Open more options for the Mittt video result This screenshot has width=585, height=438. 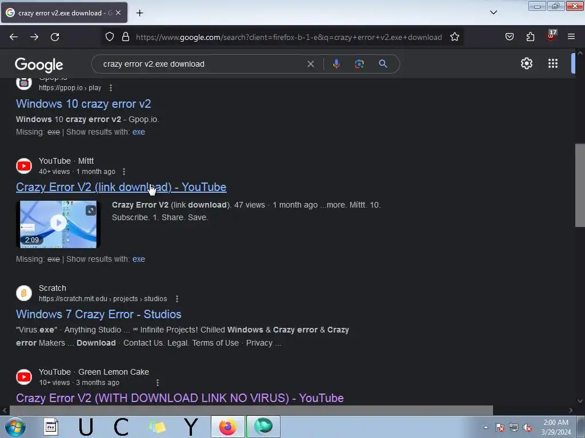click(124, 172)
